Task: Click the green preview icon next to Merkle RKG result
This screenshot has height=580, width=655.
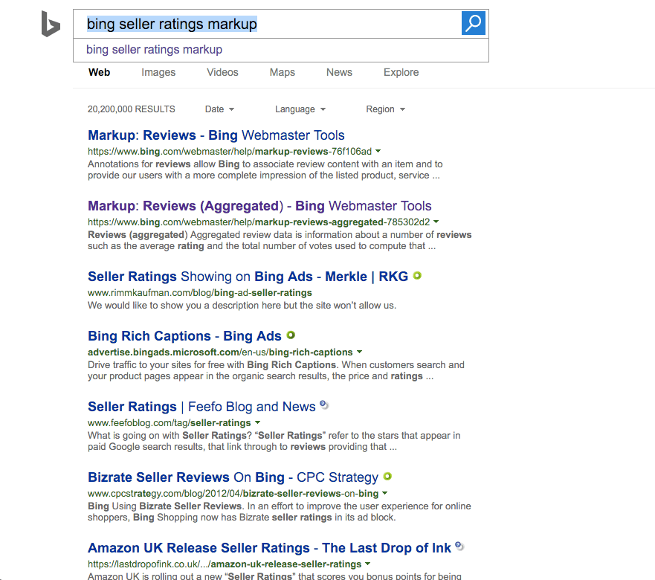Action: pos(417,275)
